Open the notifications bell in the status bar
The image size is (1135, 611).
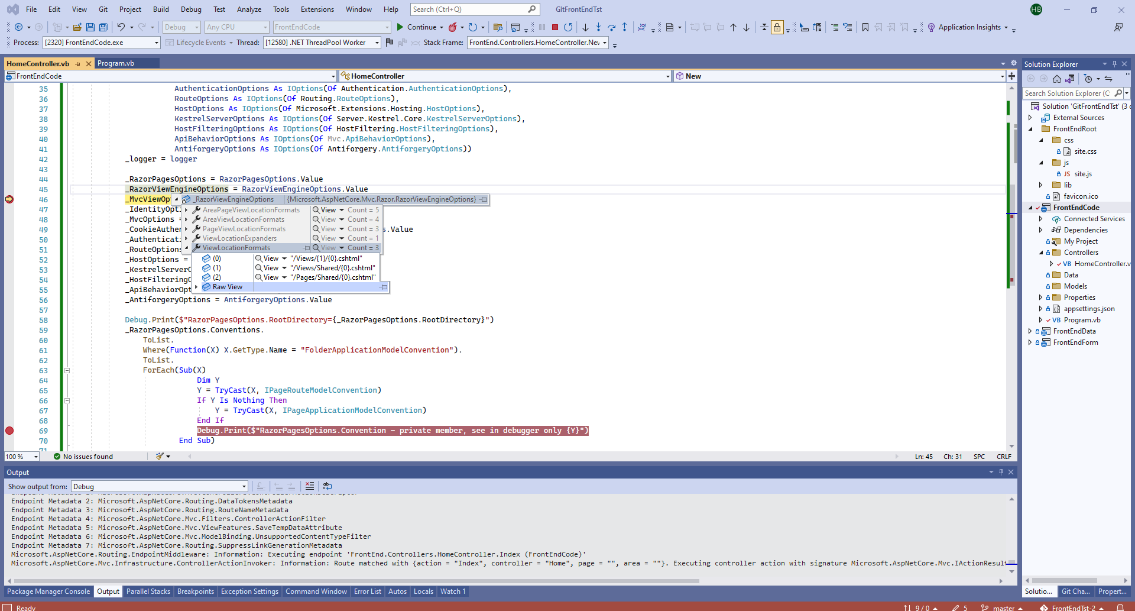[1120, 607]
